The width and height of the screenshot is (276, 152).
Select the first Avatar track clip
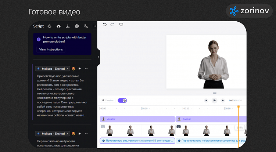click(137, 119)
